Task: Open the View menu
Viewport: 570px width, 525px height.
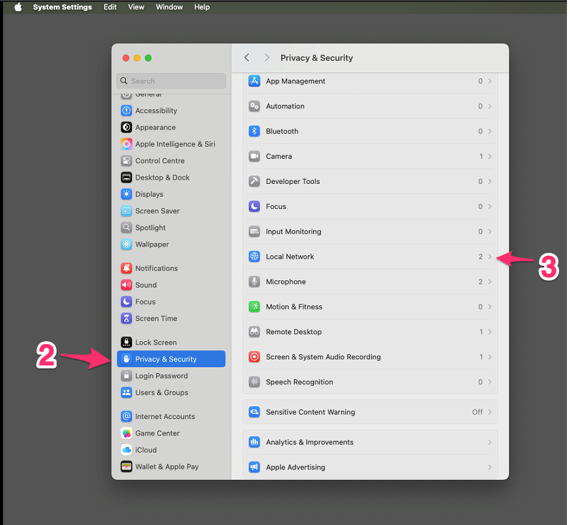Action: 136,7
